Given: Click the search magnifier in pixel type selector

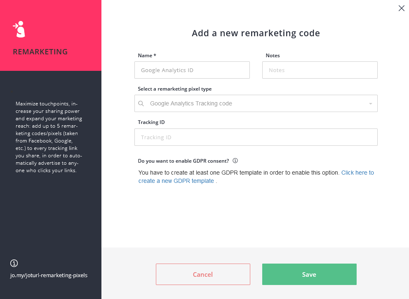Looking at the screenshot, I should tap(141, 104).
